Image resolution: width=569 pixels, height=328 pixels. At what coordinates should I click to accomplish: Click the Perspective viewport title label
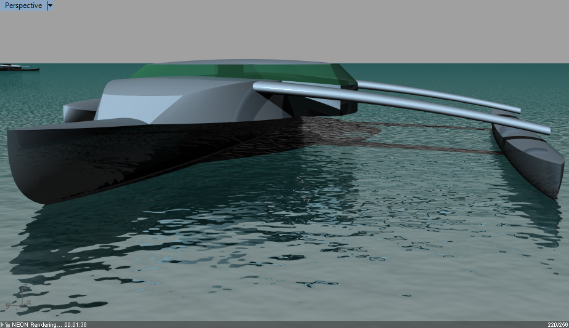click(23, 6)
